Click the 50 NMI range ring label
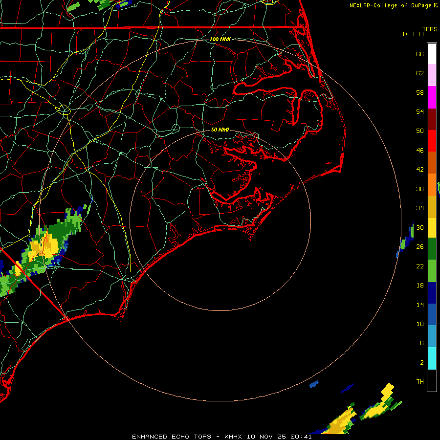440x440 pixels. (220, 130)
